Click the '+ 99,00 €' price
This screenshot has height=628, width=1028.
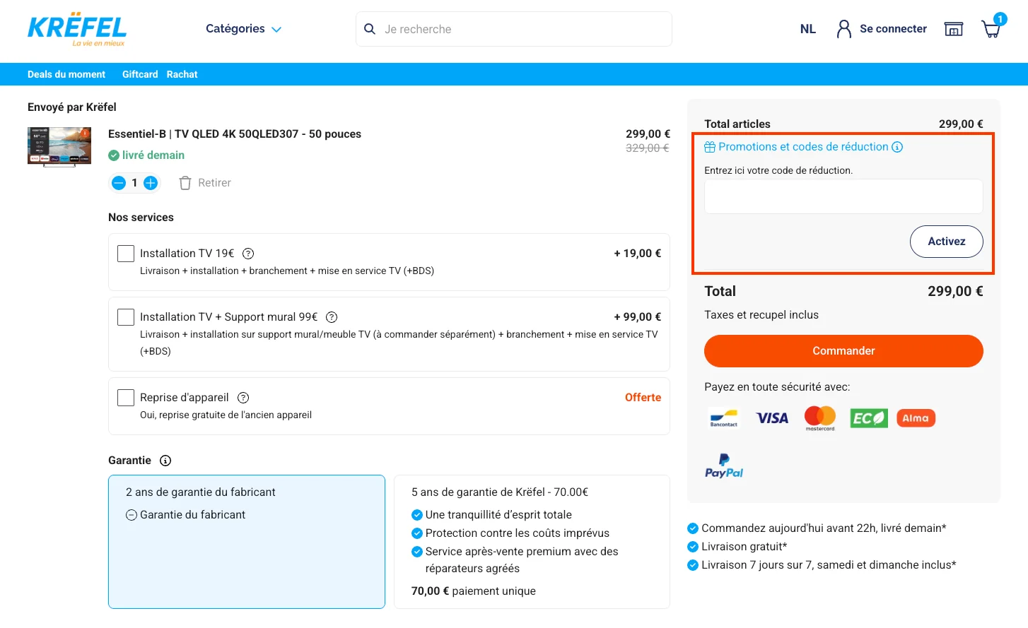[638, 317]
